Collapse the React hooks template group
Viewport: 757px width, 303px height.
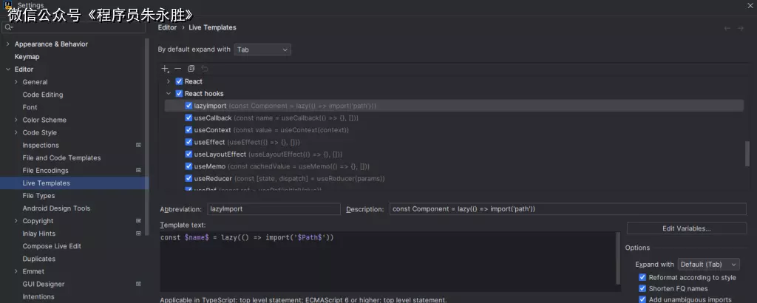[x=169, y=94]
